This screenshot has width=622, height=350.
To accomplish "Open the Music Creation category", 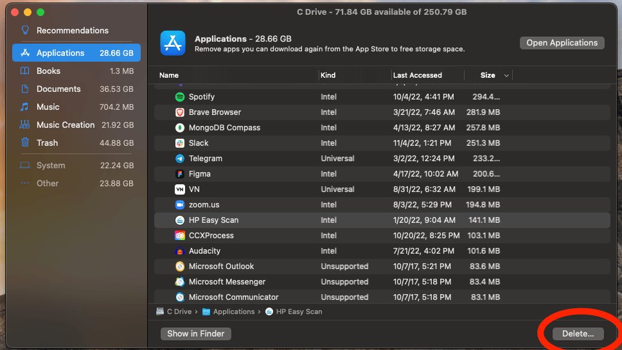I will (x=65, y=125).
